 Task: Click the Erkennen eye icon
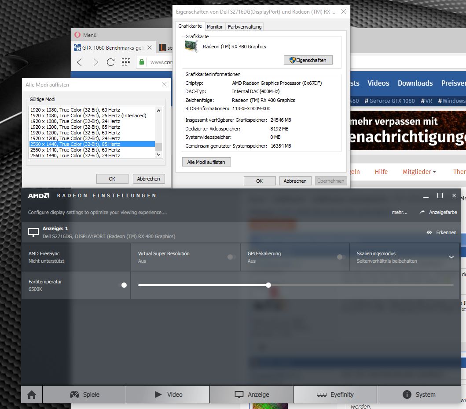coord(429,232)
